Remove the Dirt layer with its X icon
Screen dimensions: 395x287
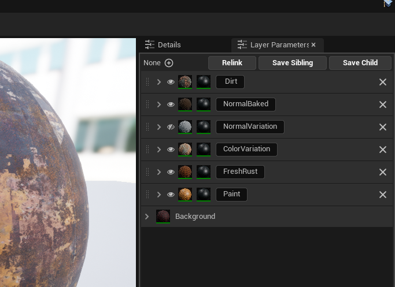[383, 82]
